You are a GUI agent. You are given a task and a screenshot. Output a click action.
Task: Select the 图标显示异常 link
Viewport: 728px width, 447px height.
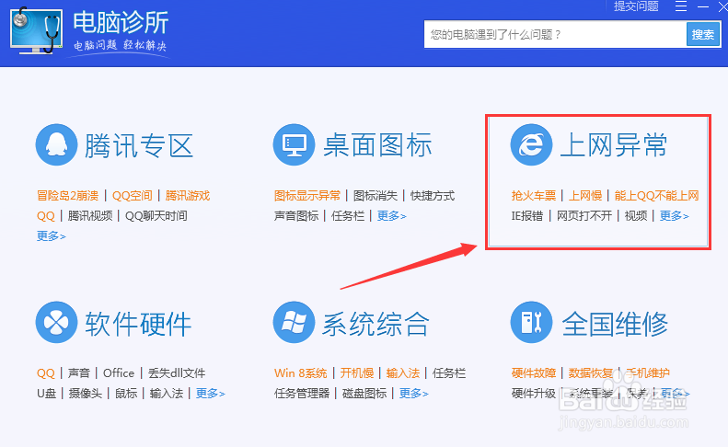[x=306, y=195]
